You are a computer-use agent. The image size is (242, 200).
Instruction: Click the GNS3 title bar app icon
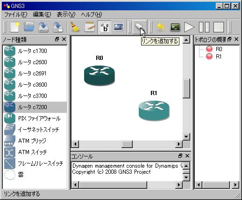[x=7, y=6]
